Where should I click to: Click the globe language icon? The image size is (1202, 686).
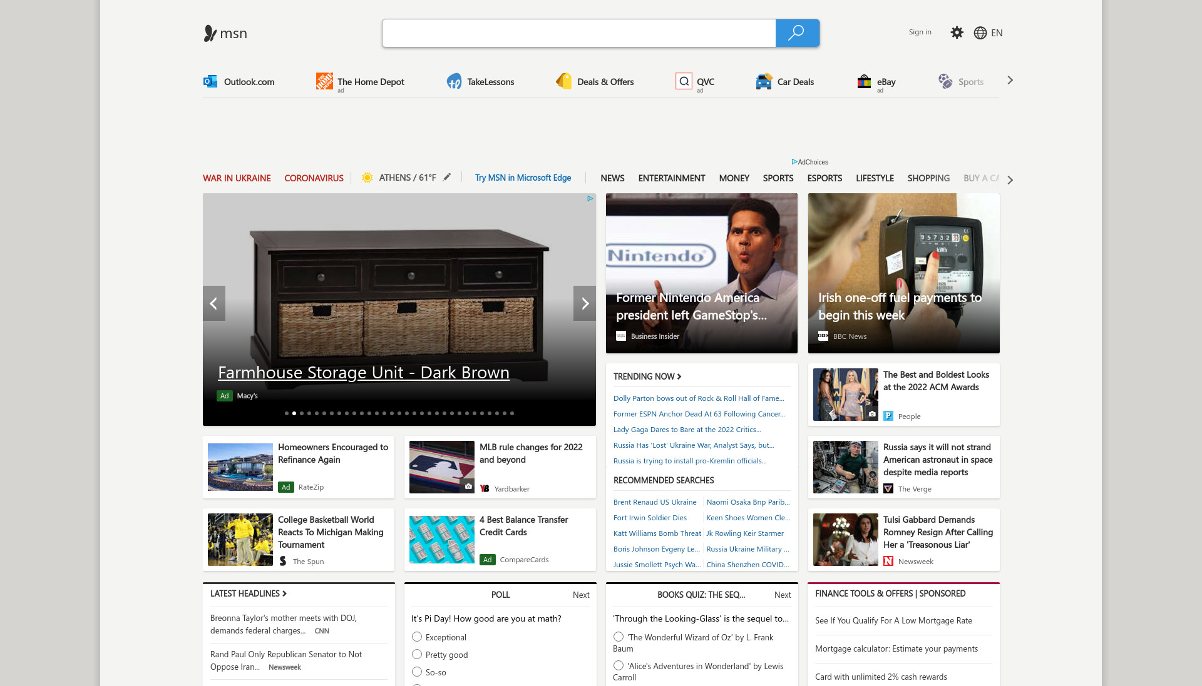click(x=980, y=33)
